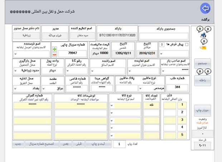Viewport: 222px width, 162px height.
Task: Click the دوبار چاپ reprint button
Action: click(202, 110)
